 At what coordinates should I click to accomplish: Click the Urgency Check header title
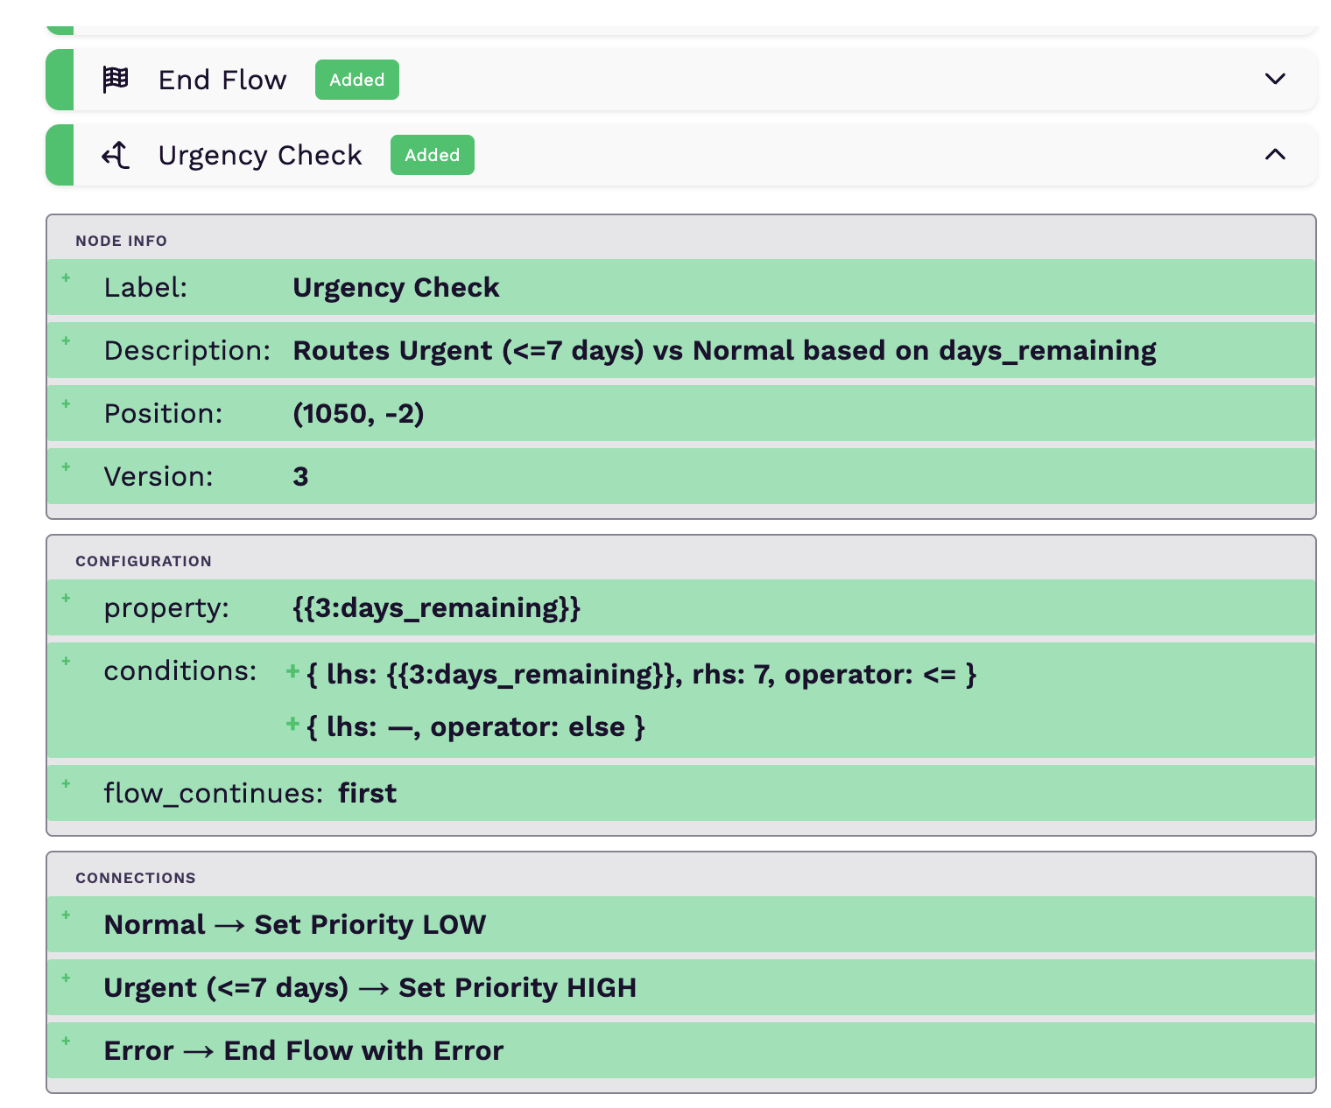point(260,155)
